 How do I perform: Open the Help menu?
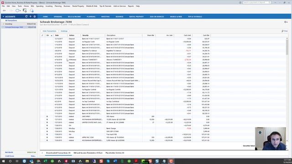pos(138,6)
